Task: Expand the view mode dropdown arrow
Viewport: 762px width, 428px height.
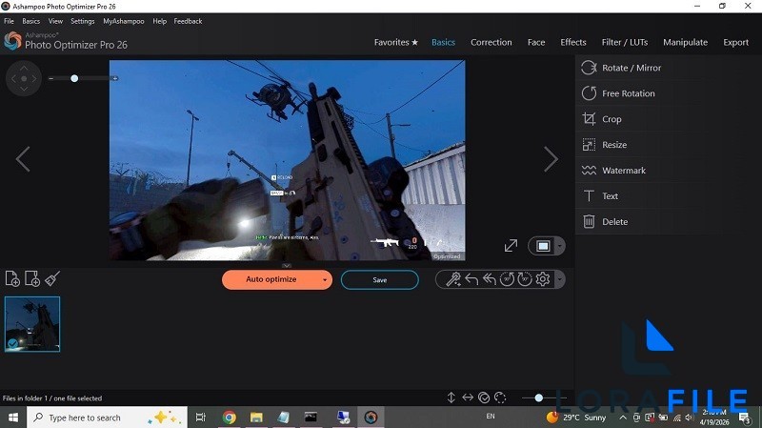Action: pos(560,246)
